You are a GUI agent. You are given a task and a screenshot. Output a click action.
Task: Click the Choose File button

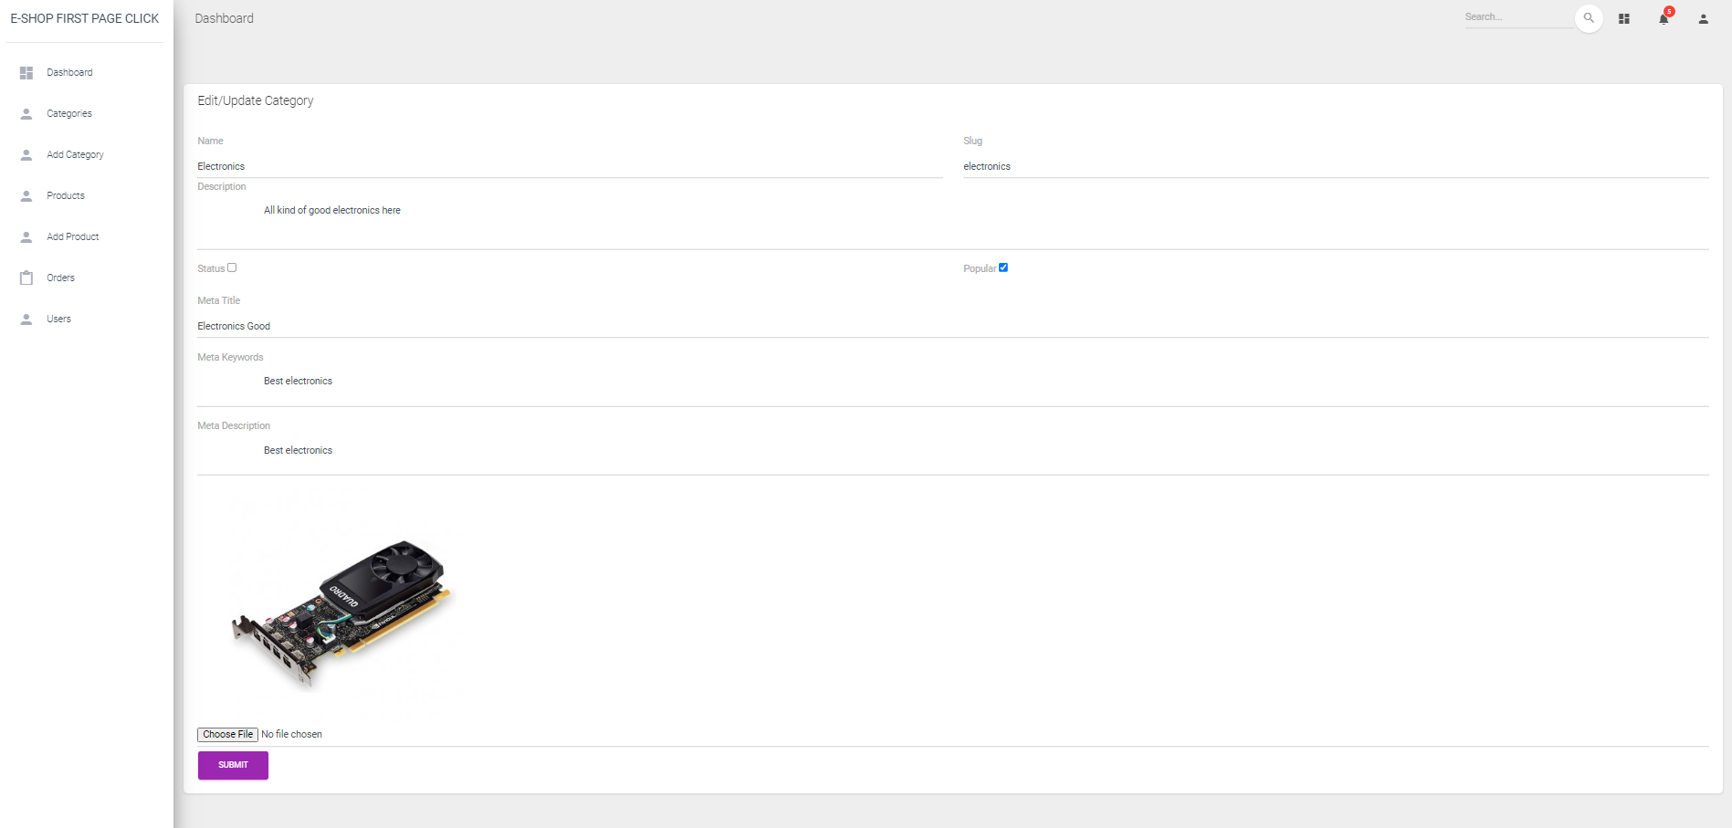(227, 734)
